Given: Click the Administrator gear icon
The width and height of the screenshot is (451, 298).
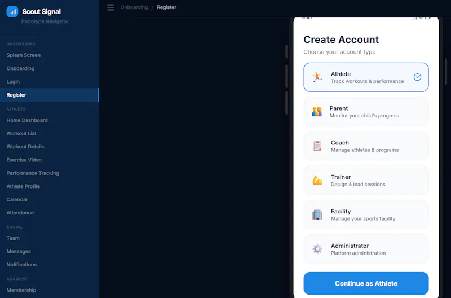Looking at the screenshot, I should coord(317,249).
